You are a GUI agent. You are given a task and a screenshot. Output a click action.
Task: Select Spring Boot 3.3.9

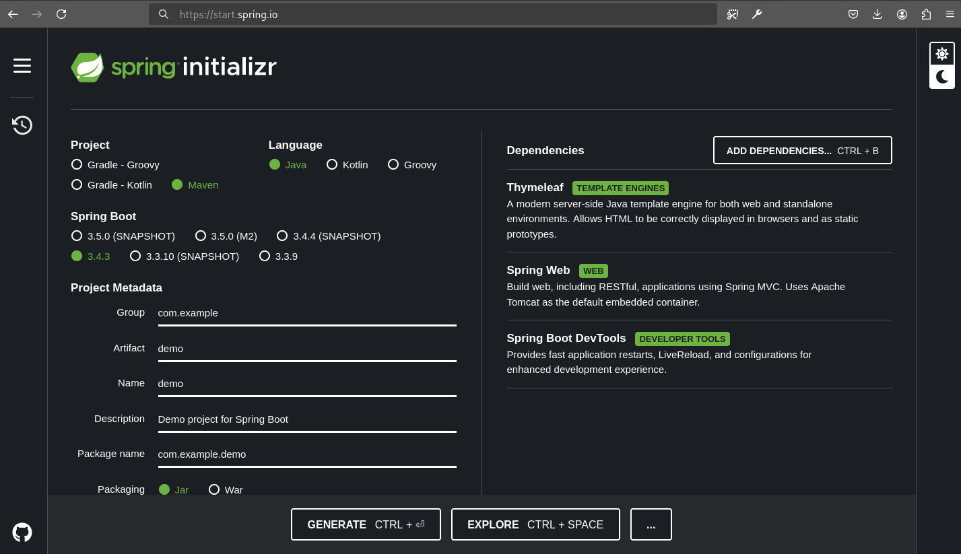click(279, 256)
